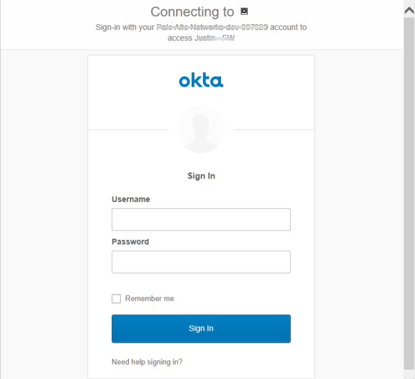The height and width of the screenshot is (379, 415).
Task: Tick the Remember me checkbox
Action: pyautogui.click(x=116, y=299)
